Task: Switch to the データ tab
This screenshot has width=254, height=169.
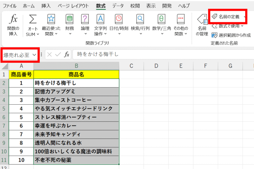Action: pos(118,6)
